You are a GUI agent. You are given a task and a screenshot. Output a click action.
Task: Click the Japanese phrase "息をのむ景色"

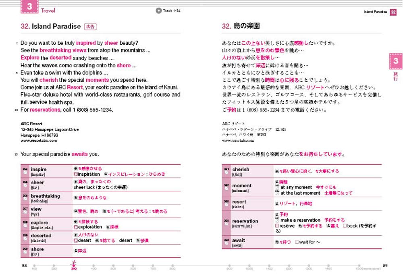270,50
